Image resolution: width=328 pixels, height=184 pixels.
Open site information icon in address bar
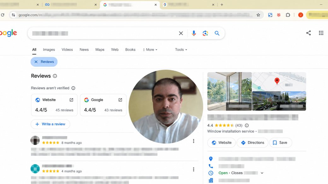pos(13,15)
